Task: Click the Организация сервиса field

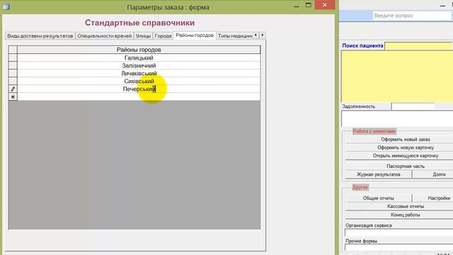Action: point(399,233)
